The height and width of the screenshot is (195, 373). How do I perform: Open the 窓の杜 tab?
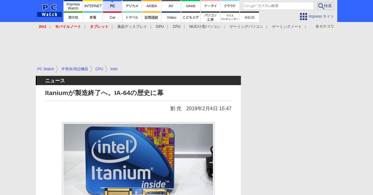click(x=73, y=17)
